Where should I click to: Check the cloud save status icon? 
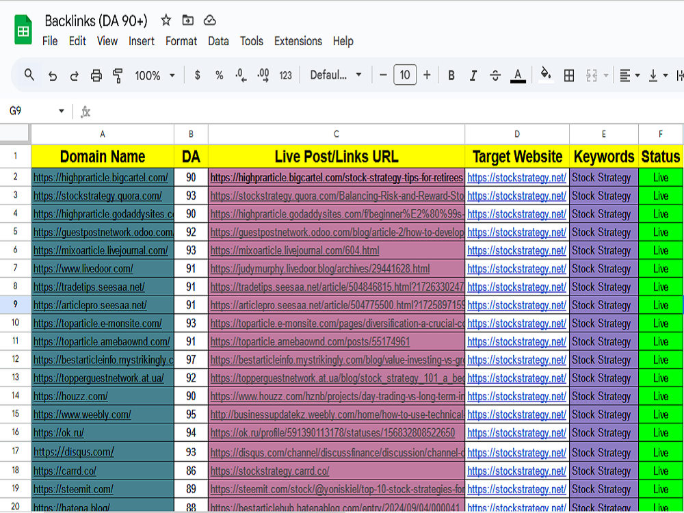[210, 20]
